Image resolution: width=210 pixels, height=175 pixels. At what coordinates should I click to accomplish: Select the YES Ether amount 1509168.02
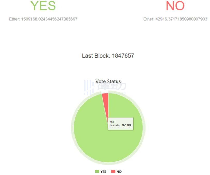(x=49, y=19)
